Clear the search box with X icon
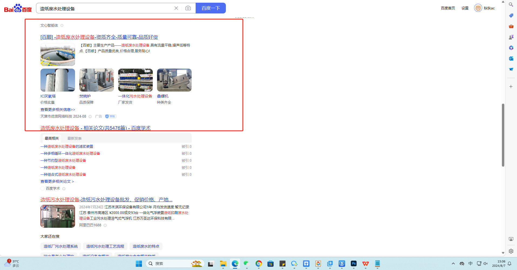The width and height of the screenshot is (517, 270). pyautogui.click(x=176, y=8)
